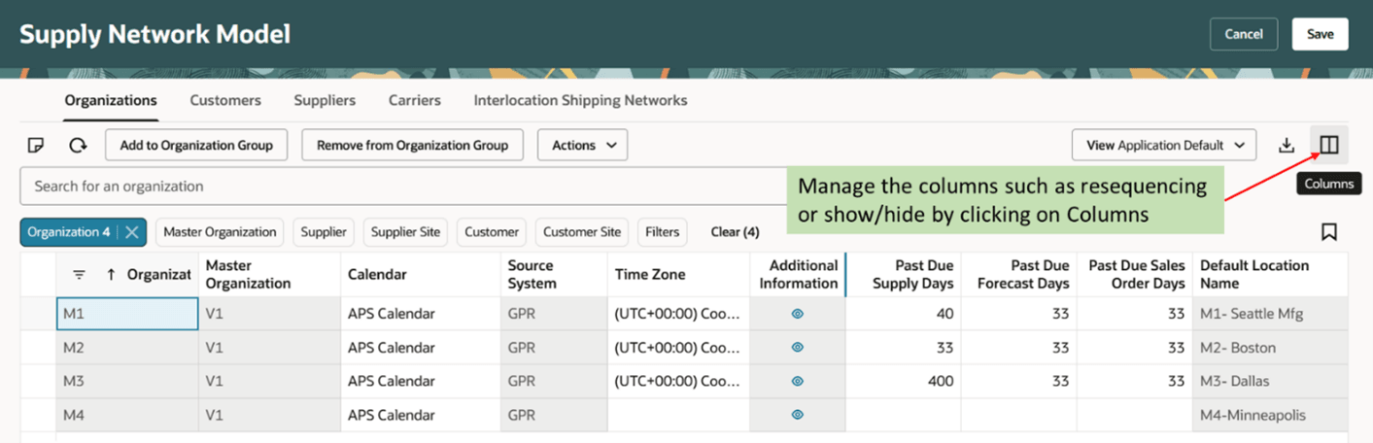Expand the View Application Default dropdown
Viewport: 1373px width, 443px height.
(1163, 146)
